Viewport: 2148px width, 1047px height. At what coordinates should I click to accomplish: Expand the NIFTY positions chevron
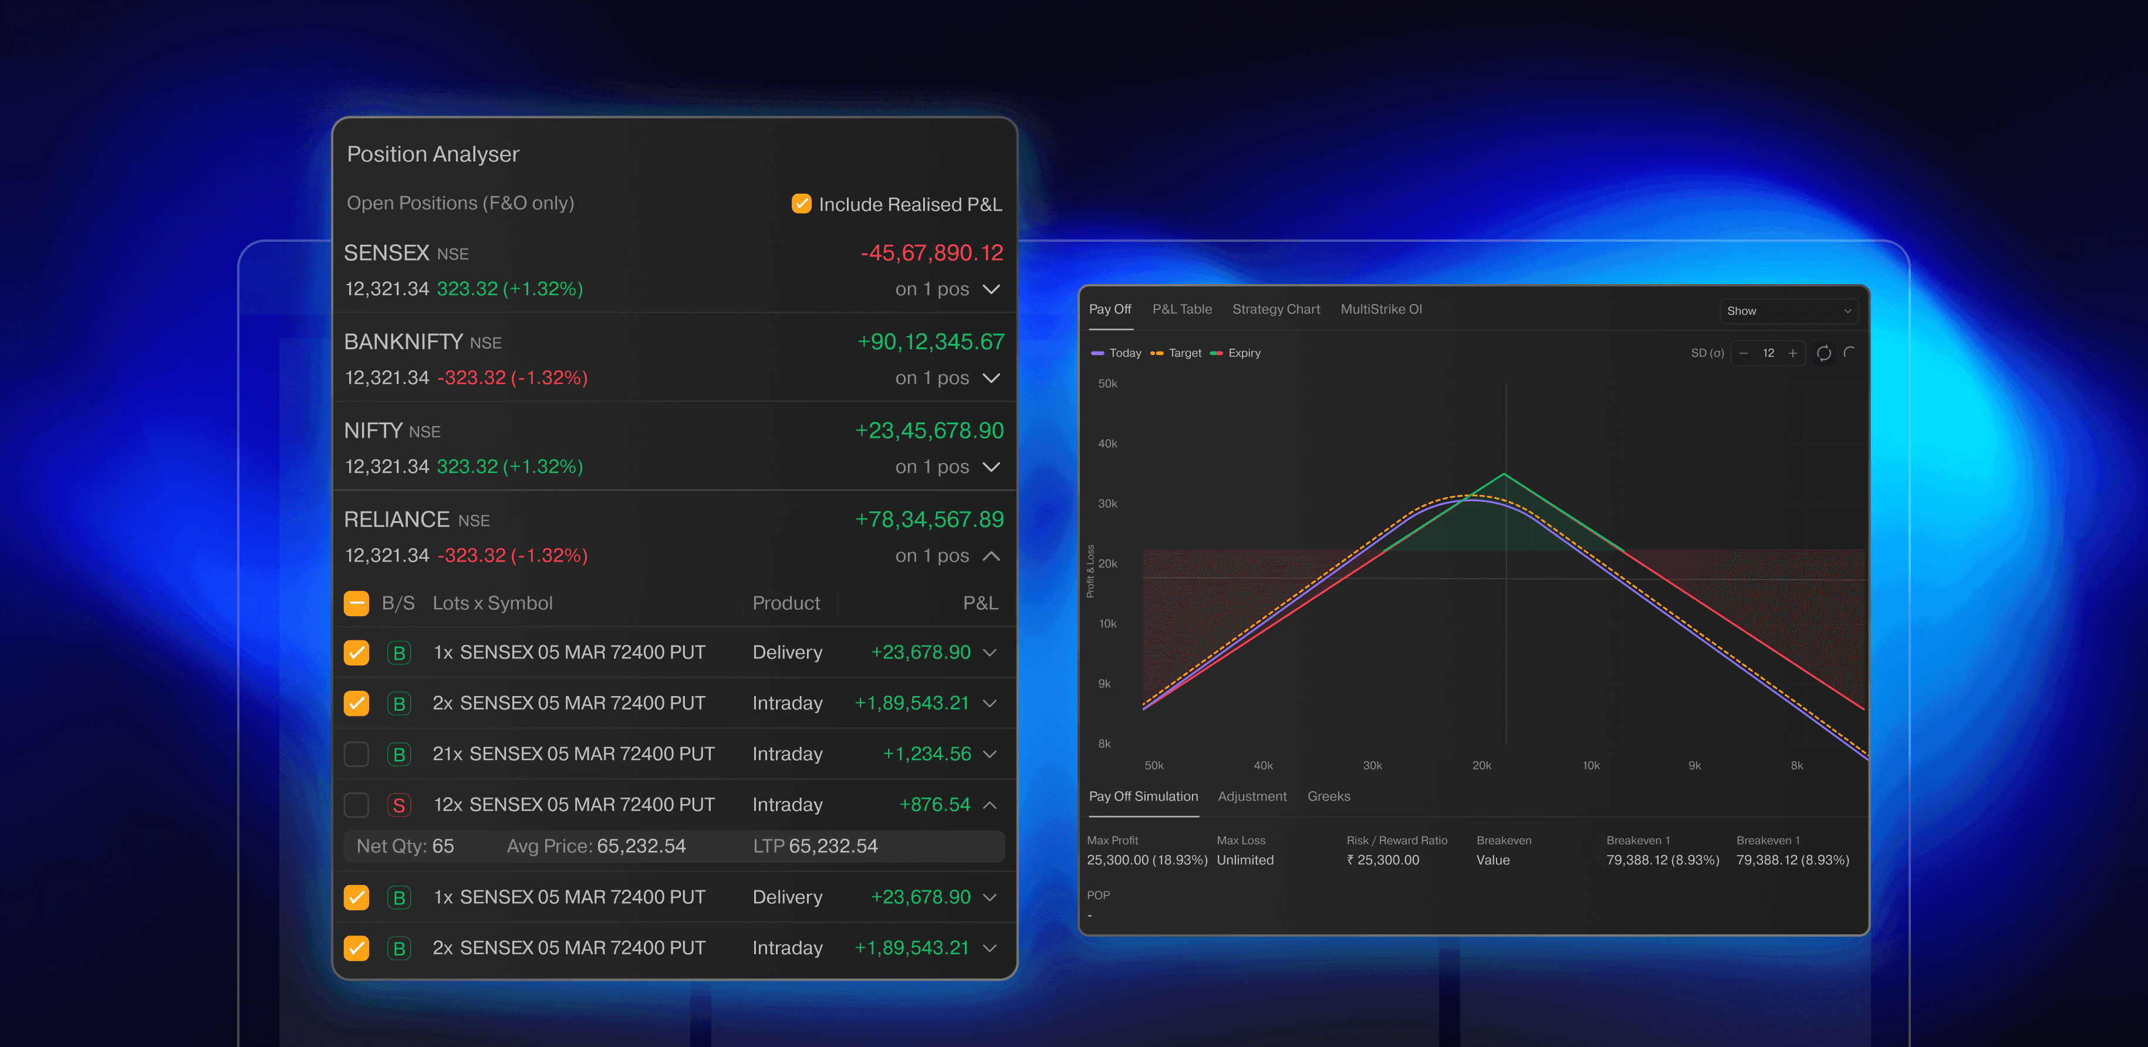pos(991,467)
